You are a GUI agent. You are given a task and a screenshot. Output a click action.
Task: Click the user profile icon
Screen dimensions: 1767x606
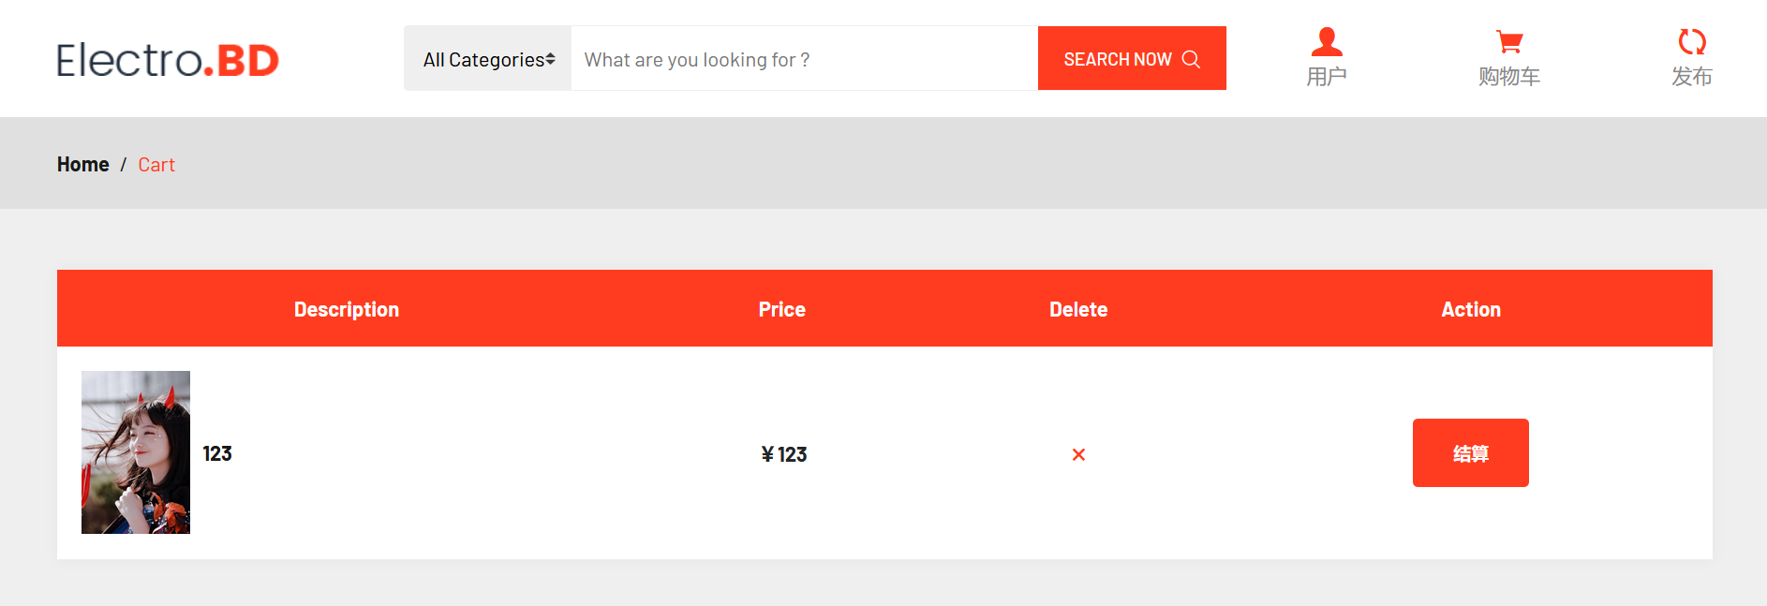[1327, 42]
